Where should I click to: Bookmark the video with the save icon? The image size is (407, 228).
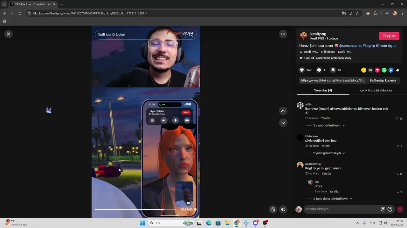pos(333,70)
